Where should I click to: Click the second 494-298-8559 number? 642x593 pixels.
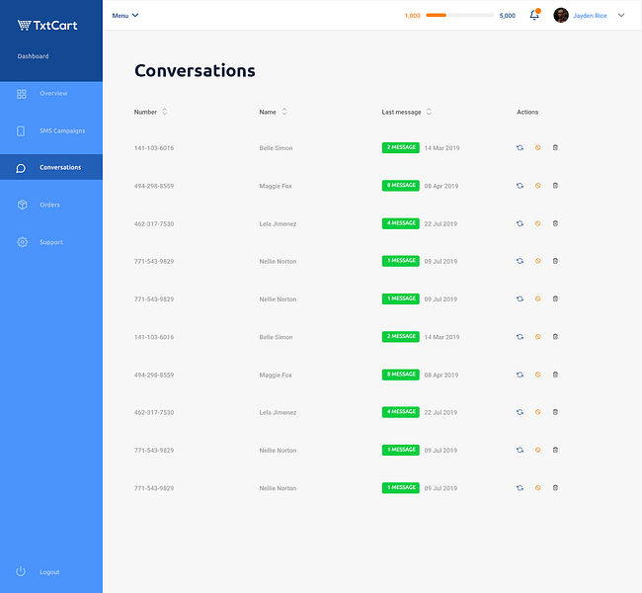click(154, 375)
